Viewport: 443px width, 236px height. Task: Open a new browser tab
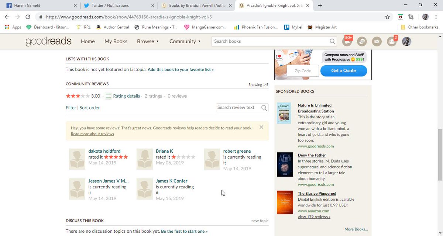tap(320, 6)
